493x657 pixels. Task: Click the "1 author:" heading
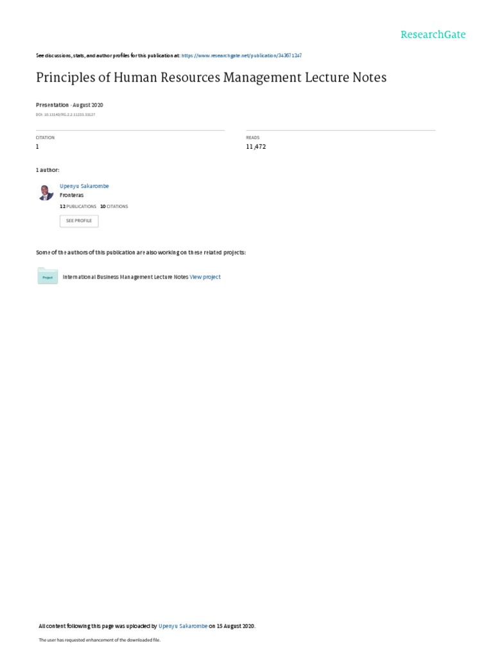[x=48, y=169]
